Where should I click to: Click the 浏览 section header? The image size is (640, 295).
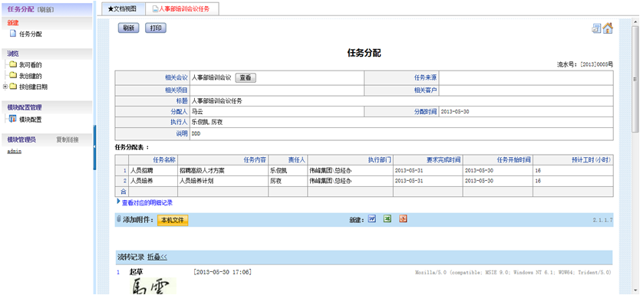click(x=13, y=54)
